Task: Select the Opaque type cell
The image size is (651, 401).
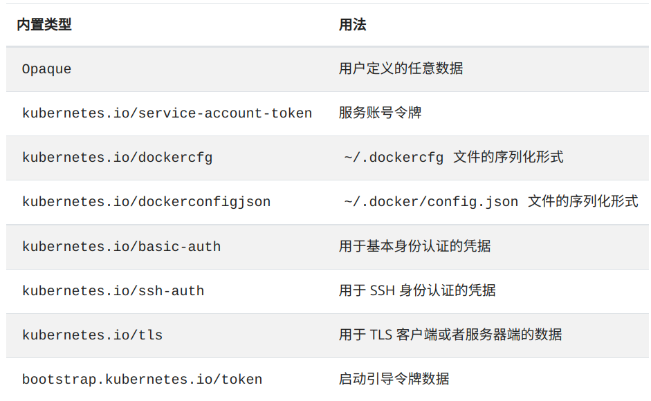Action: click(46, 69)
